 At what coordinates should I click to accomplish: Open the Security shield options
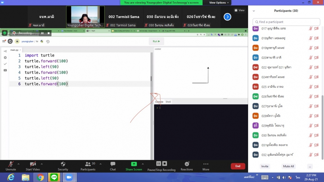[63, 164]
